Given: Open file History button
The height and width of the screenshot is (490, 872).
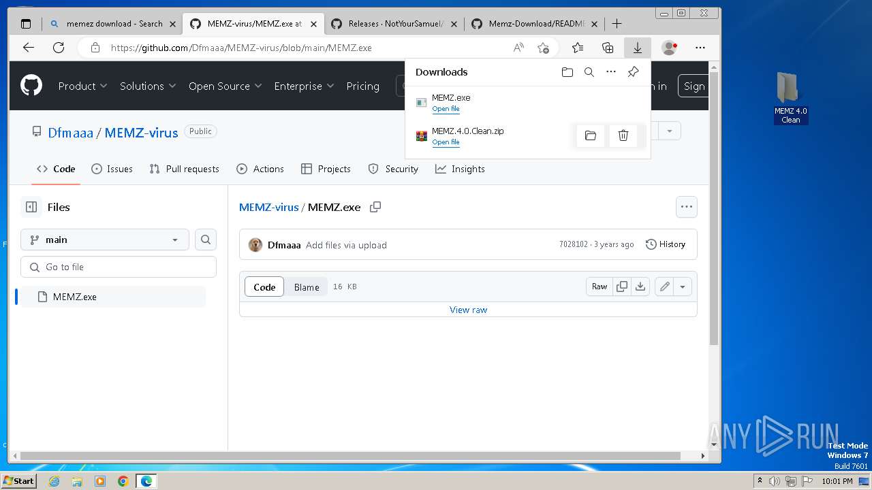Looking at the screenshot, I should 666,244.
